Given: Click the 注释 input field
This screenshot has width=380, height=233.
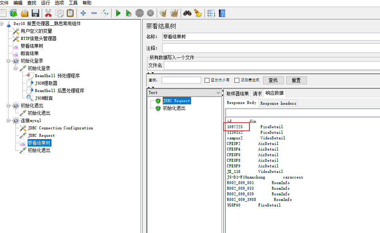Looking at the screenshot, I should (x=271, y=48).
